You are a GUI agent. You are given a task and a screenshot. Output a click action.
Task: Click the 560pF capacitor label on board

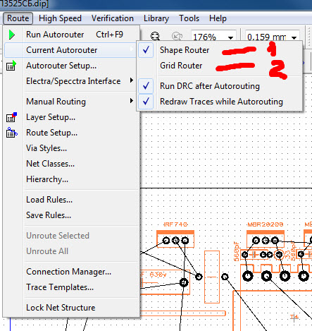click(236, 251)
